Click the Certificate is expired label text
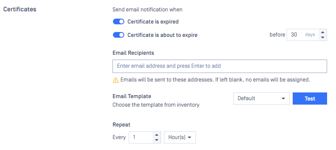 153,21
